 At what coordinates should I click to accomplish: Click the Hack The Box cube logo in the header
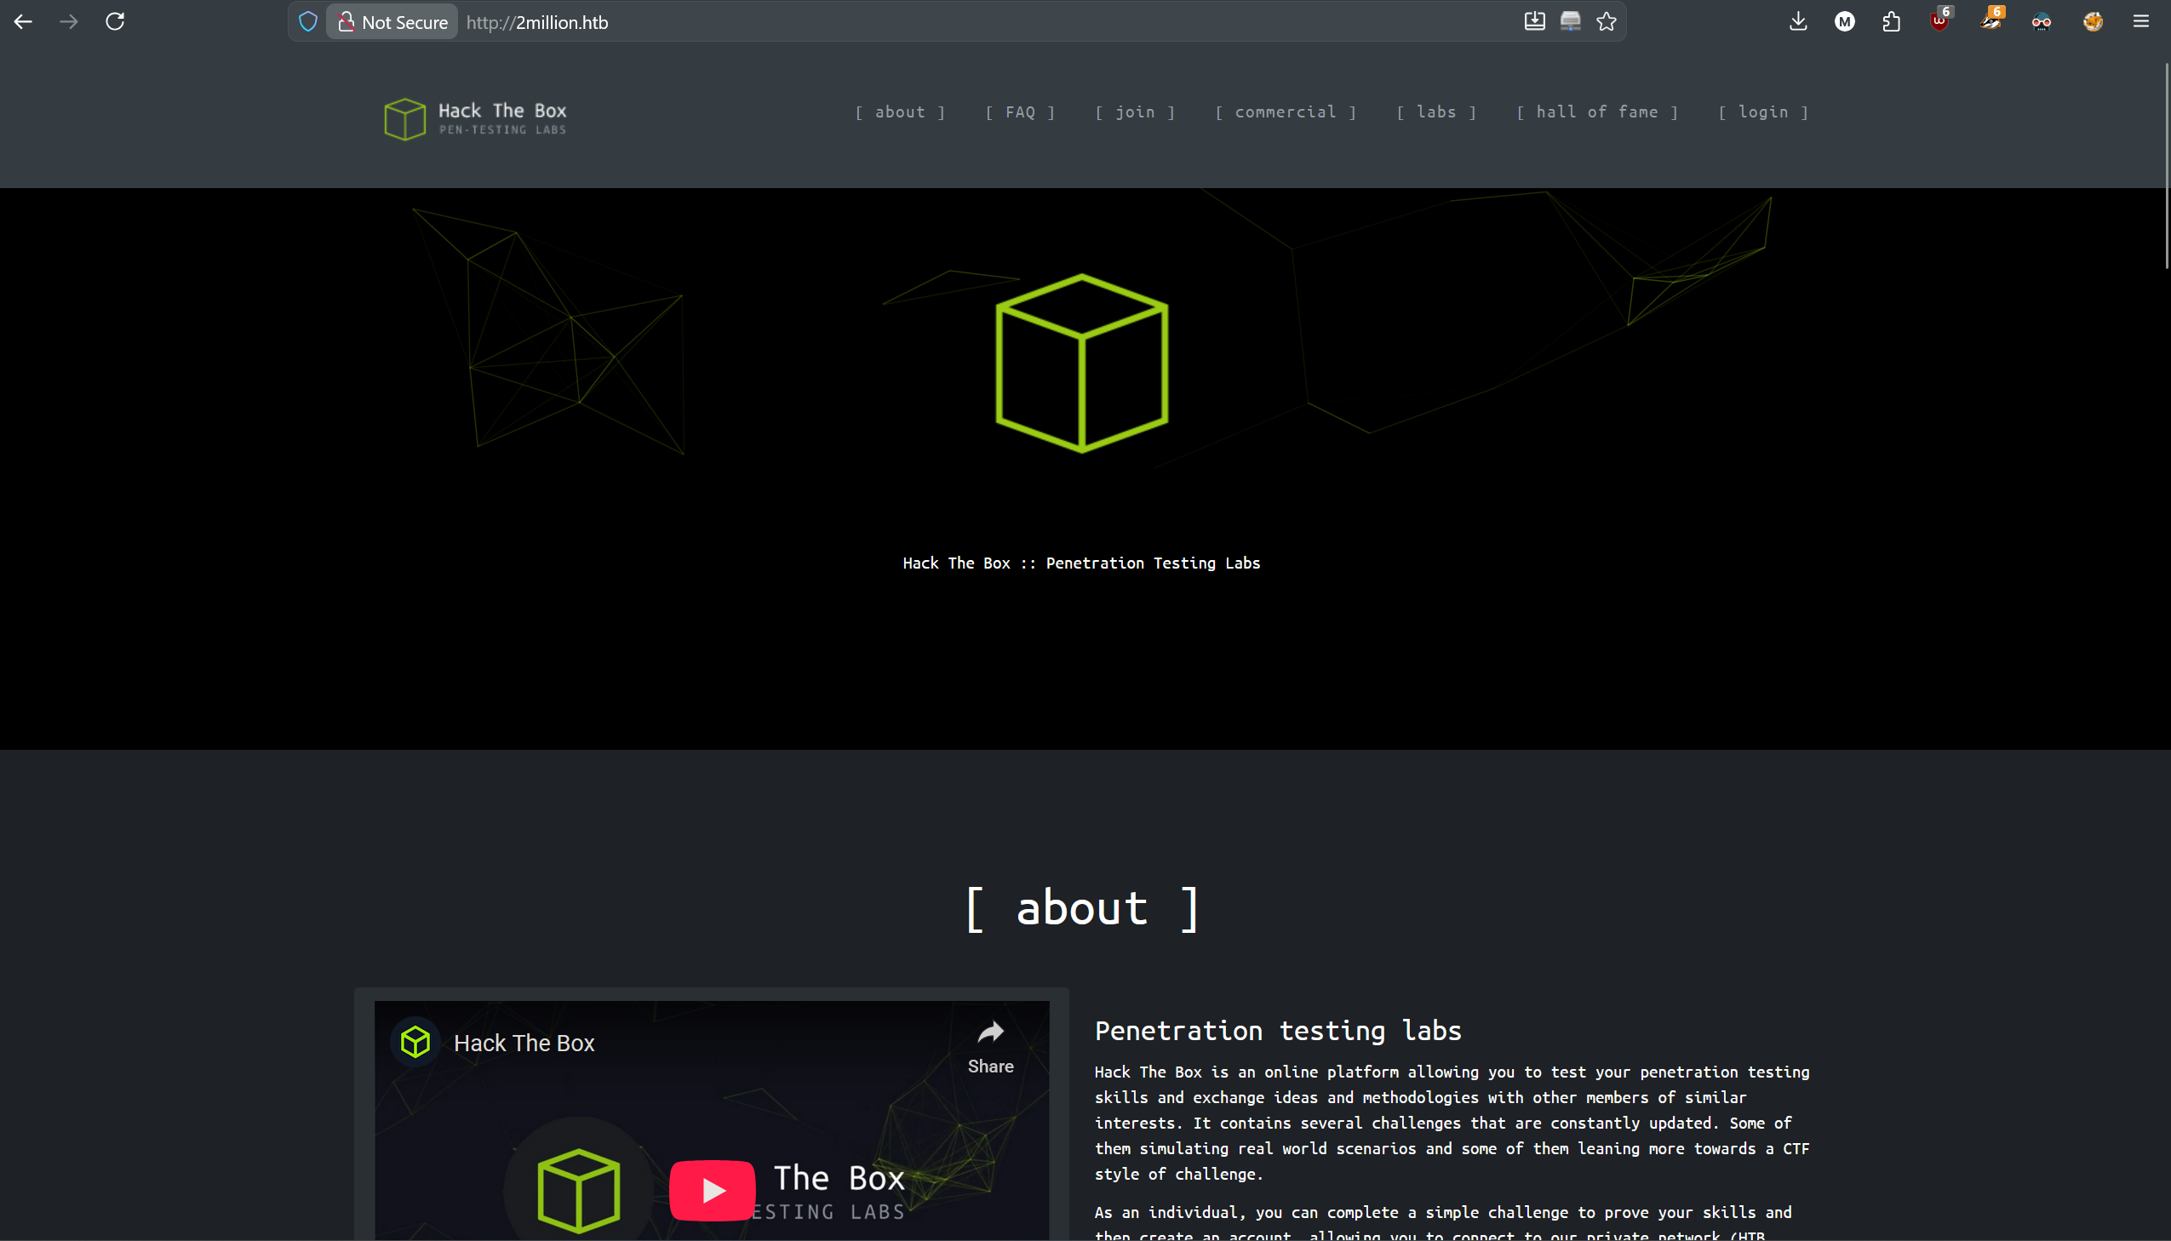(x=405, y=118)
